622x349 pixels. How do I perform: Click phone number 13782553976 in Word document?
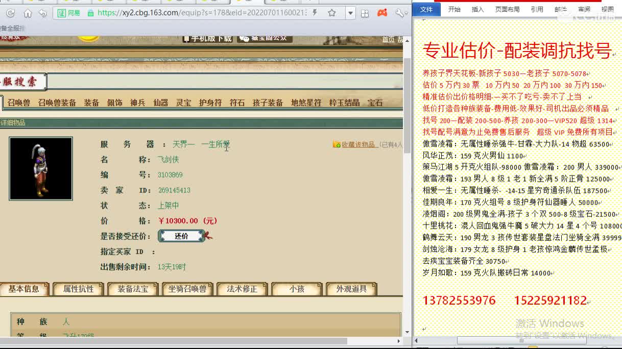[459, 300]
